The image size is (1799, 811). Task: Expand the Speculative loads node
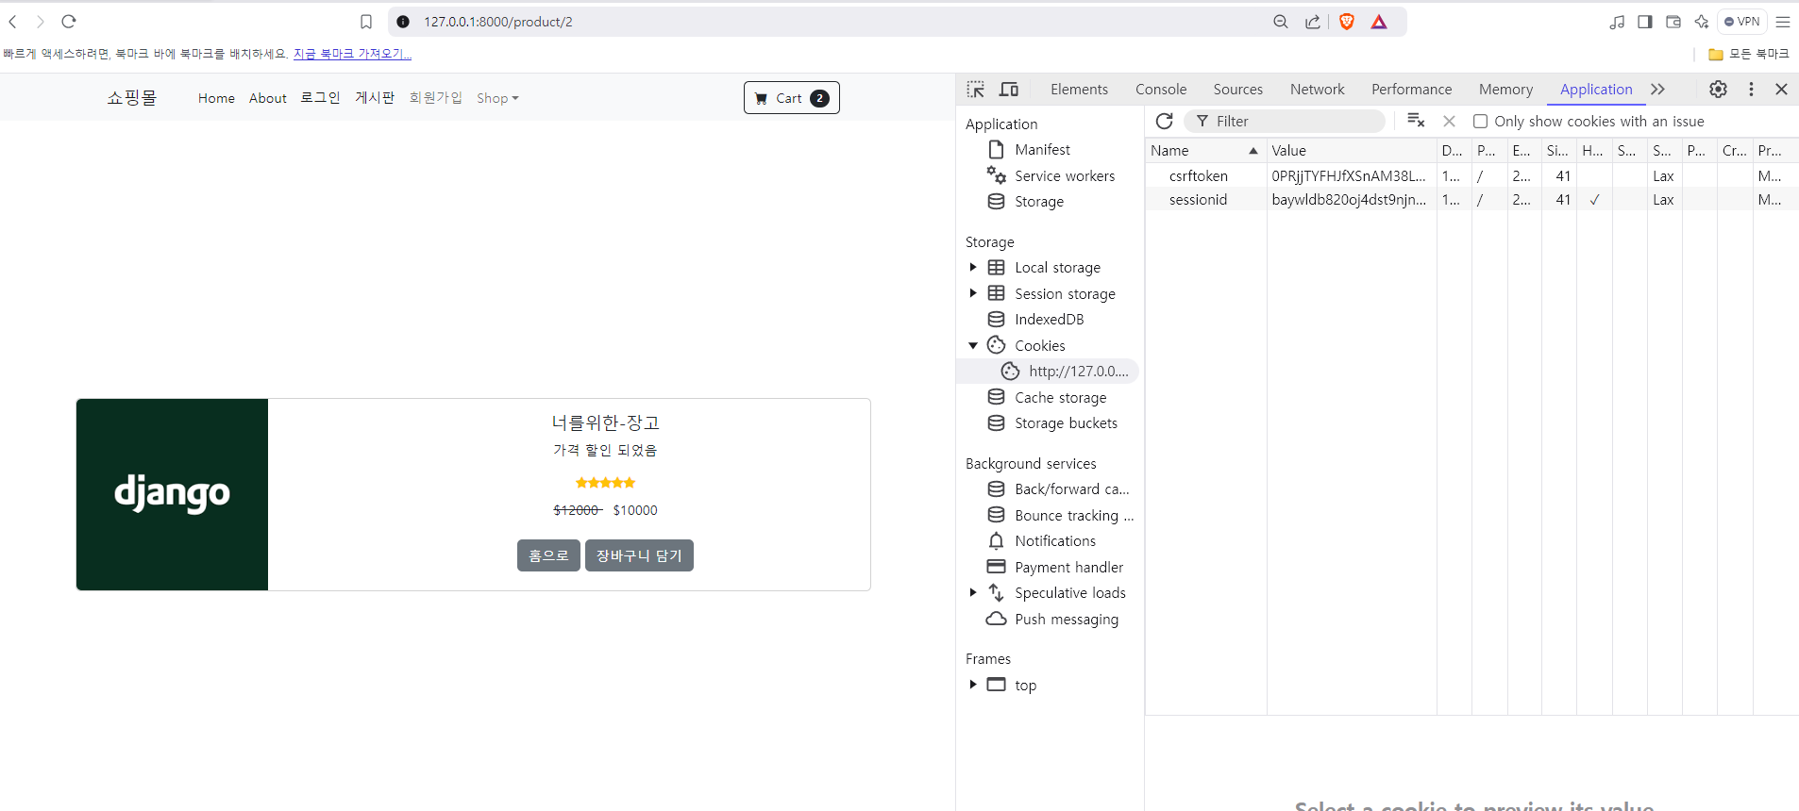[973, 592]
